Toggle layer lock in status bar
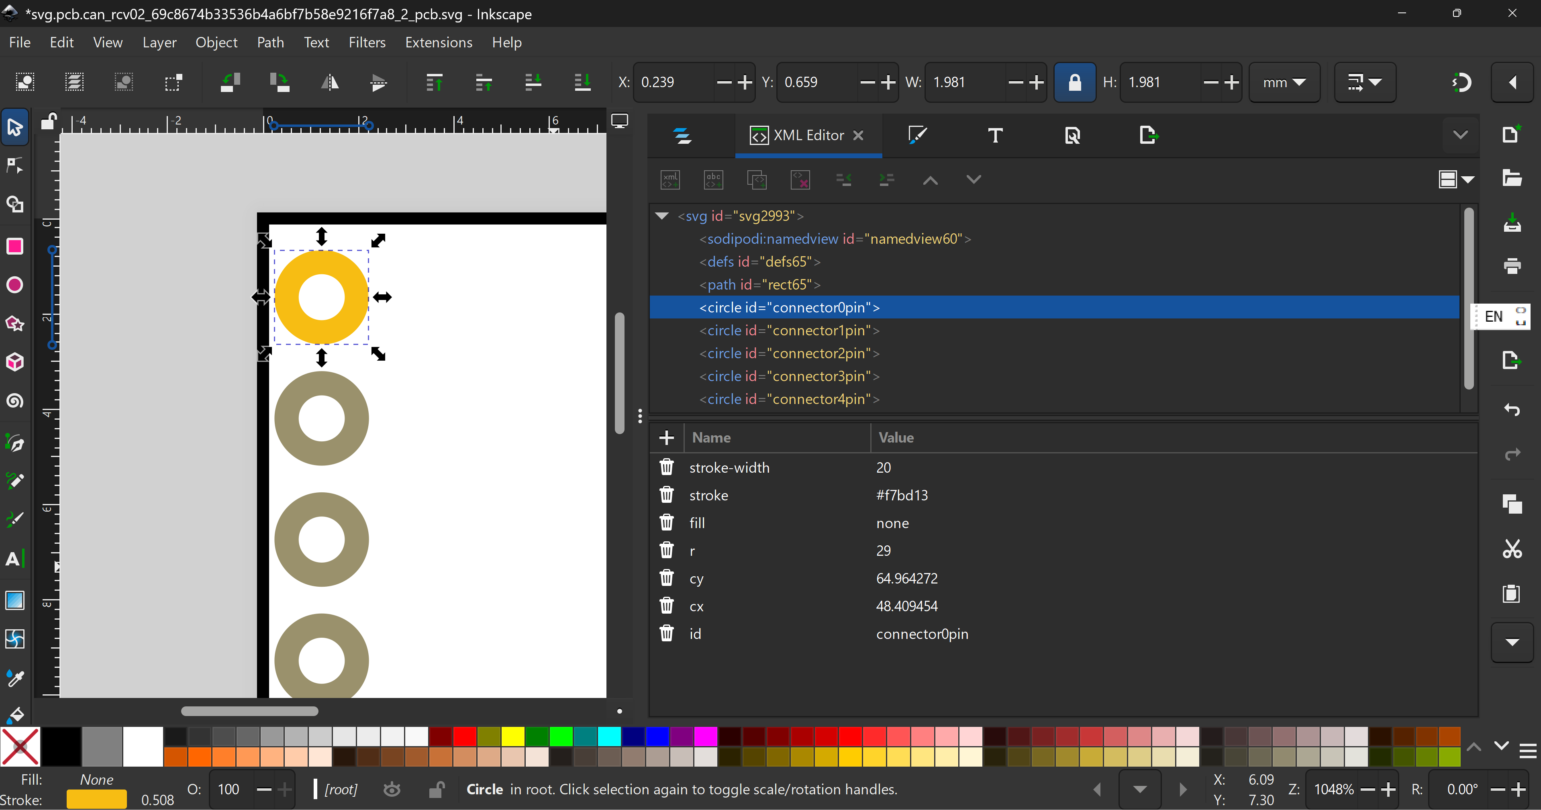 click(x=436, y=790)
